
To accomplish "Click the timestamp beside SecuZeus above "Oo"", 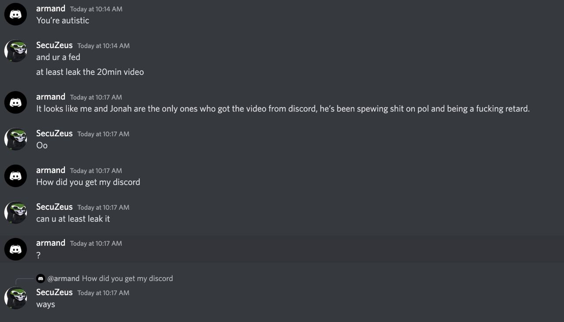I will coord(103,134).
